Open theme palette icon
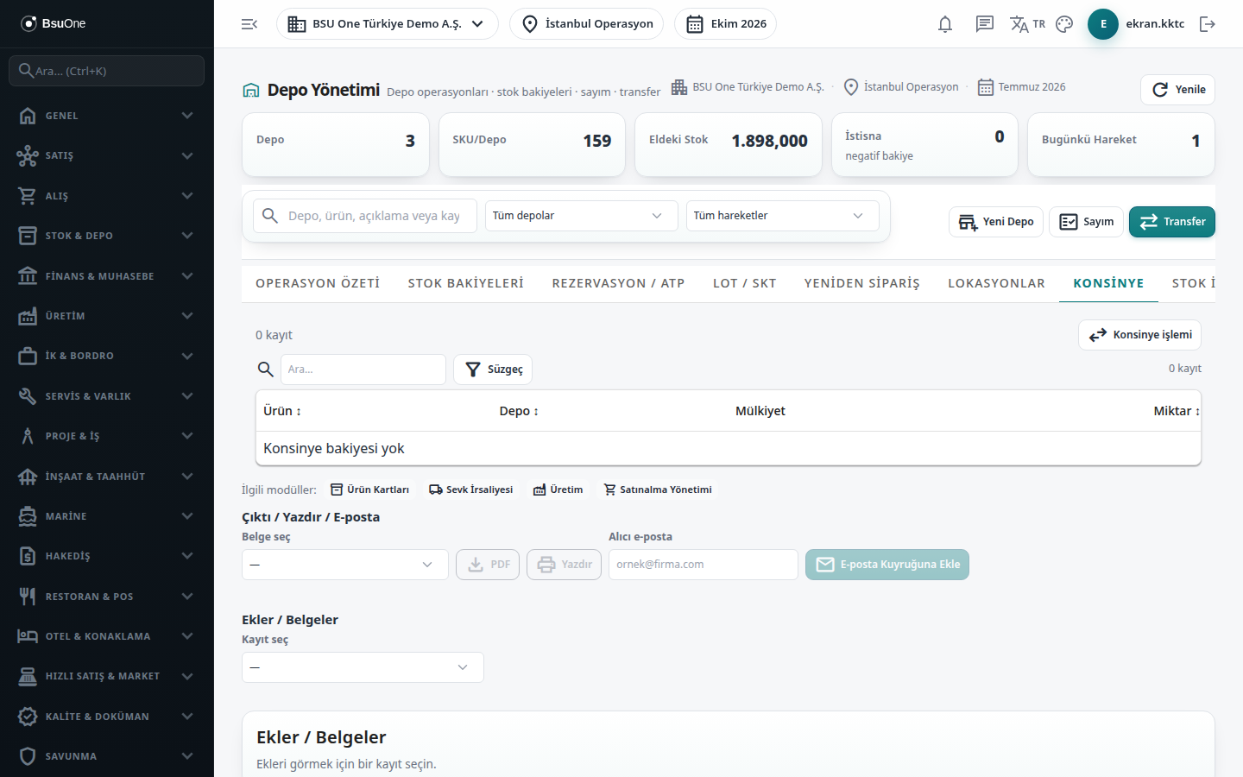 pos(1064,24)
